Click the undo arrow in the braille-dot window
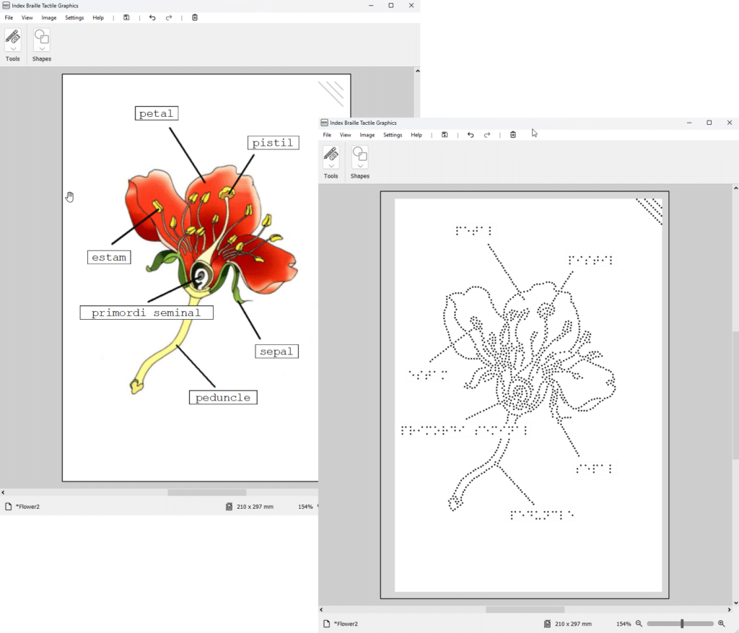This screenshot has width=739, height=633. (471, 135)
